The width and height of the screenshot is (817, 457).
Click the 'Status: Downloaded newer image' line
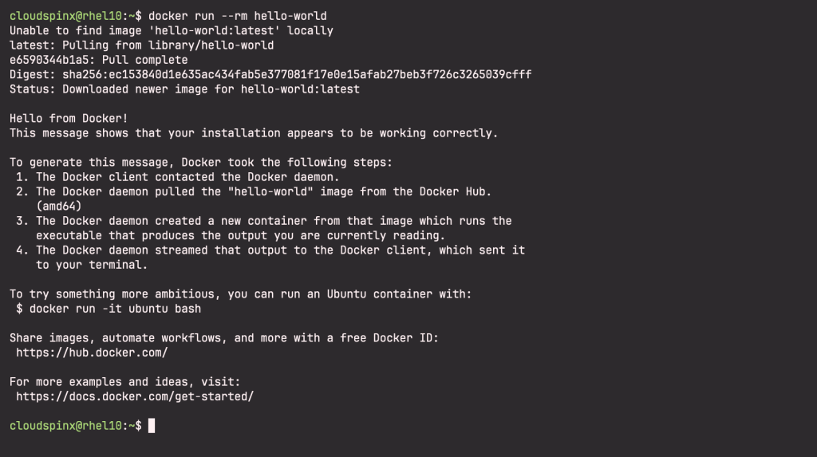[184, 89]
